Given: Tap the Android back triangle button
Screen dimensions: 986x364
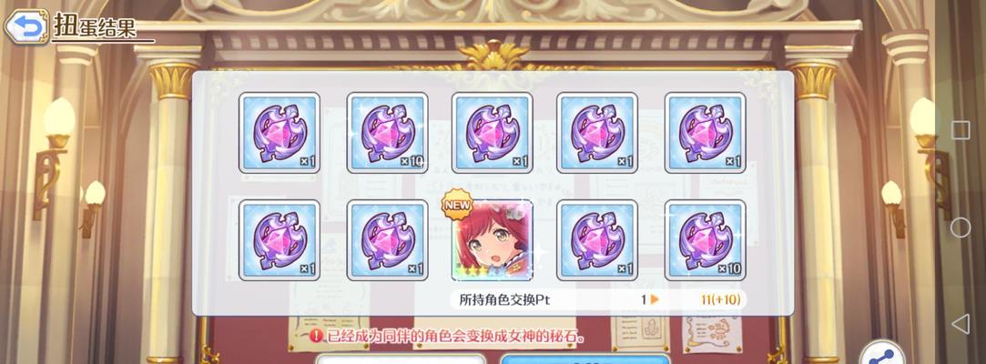Looking at the screenshot, I should 961,324.
